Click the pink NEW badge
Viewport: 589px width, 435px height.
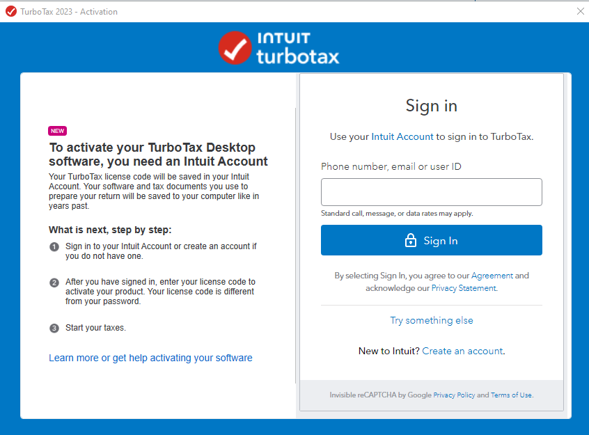coord(57,131)
